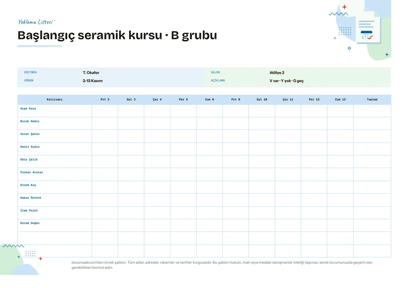408x288 pixels.
Task: Select participant 'Kerem Doğan'
Action: click(30, 223)
